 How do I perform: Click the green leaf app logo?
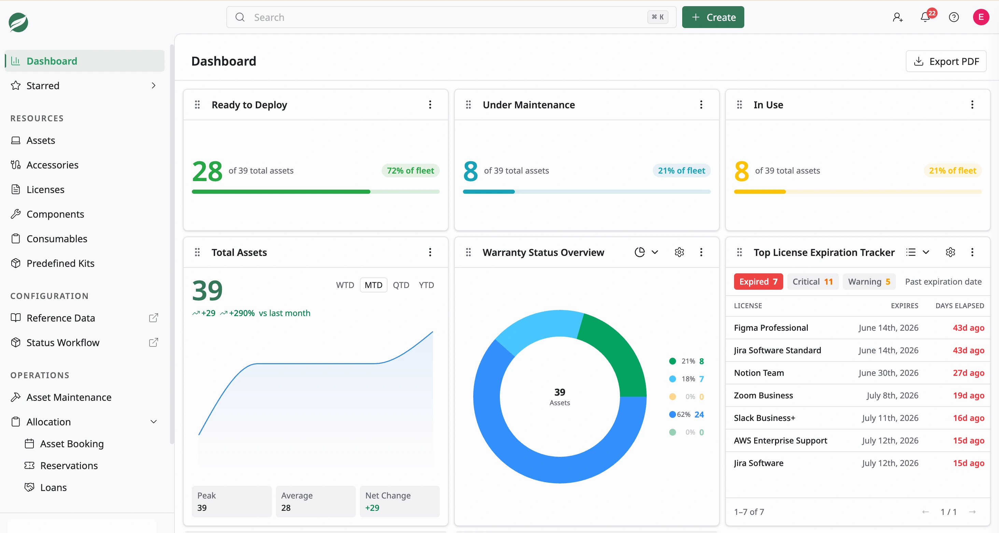click(18, 22)
